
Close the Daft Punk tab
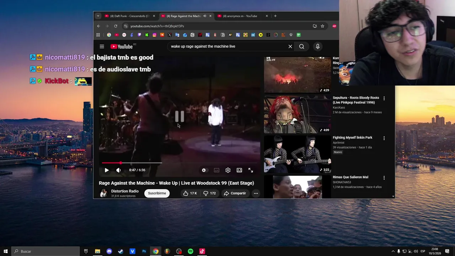coord(154,16)
